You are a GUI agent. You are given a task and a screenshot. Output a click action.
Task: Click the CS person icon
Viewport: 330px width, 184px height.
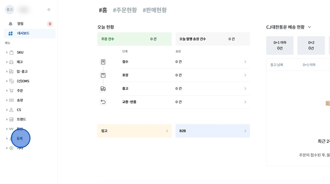point(11,110)
